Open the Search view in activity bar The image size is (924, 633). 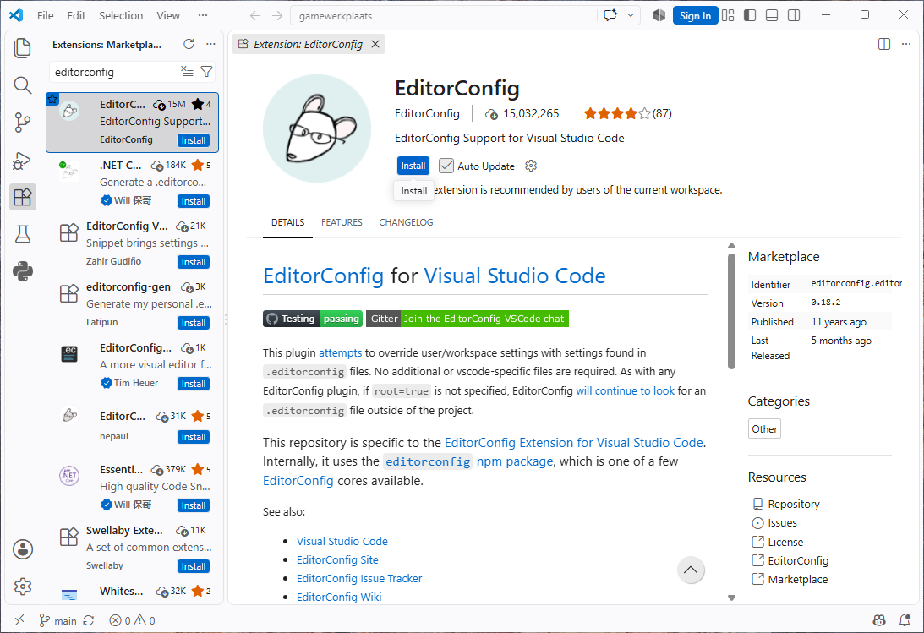pos(22,86)
